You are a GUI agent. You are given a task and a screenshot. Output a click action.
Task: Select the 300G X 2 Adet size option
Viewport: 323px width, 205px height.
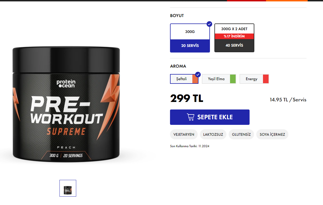coord(234,38)
